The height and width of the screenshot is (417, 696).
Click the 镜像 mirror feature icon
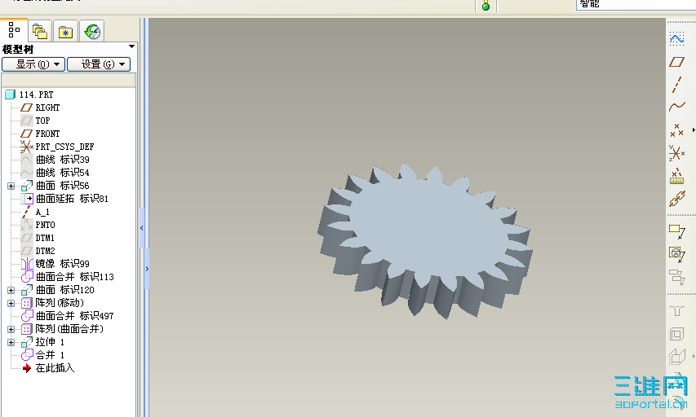(27, 264)
